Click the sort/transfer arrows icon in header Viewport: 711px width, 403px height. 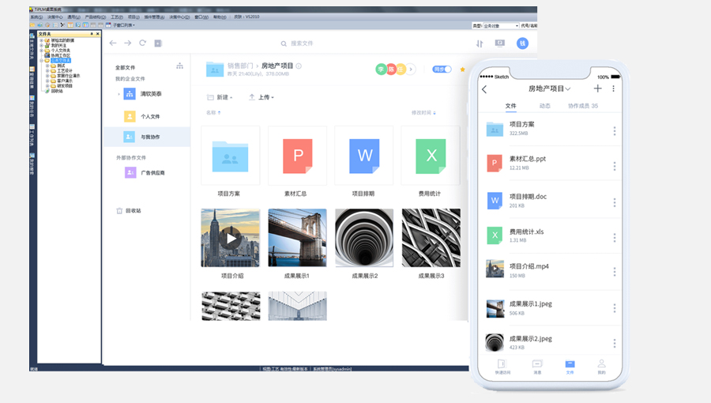478,43
